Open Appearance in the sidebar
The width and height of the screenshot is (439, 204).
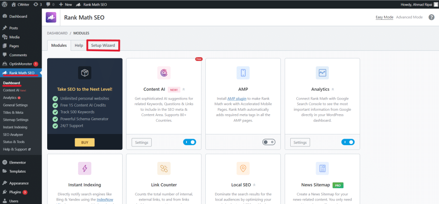pos(19,183)
